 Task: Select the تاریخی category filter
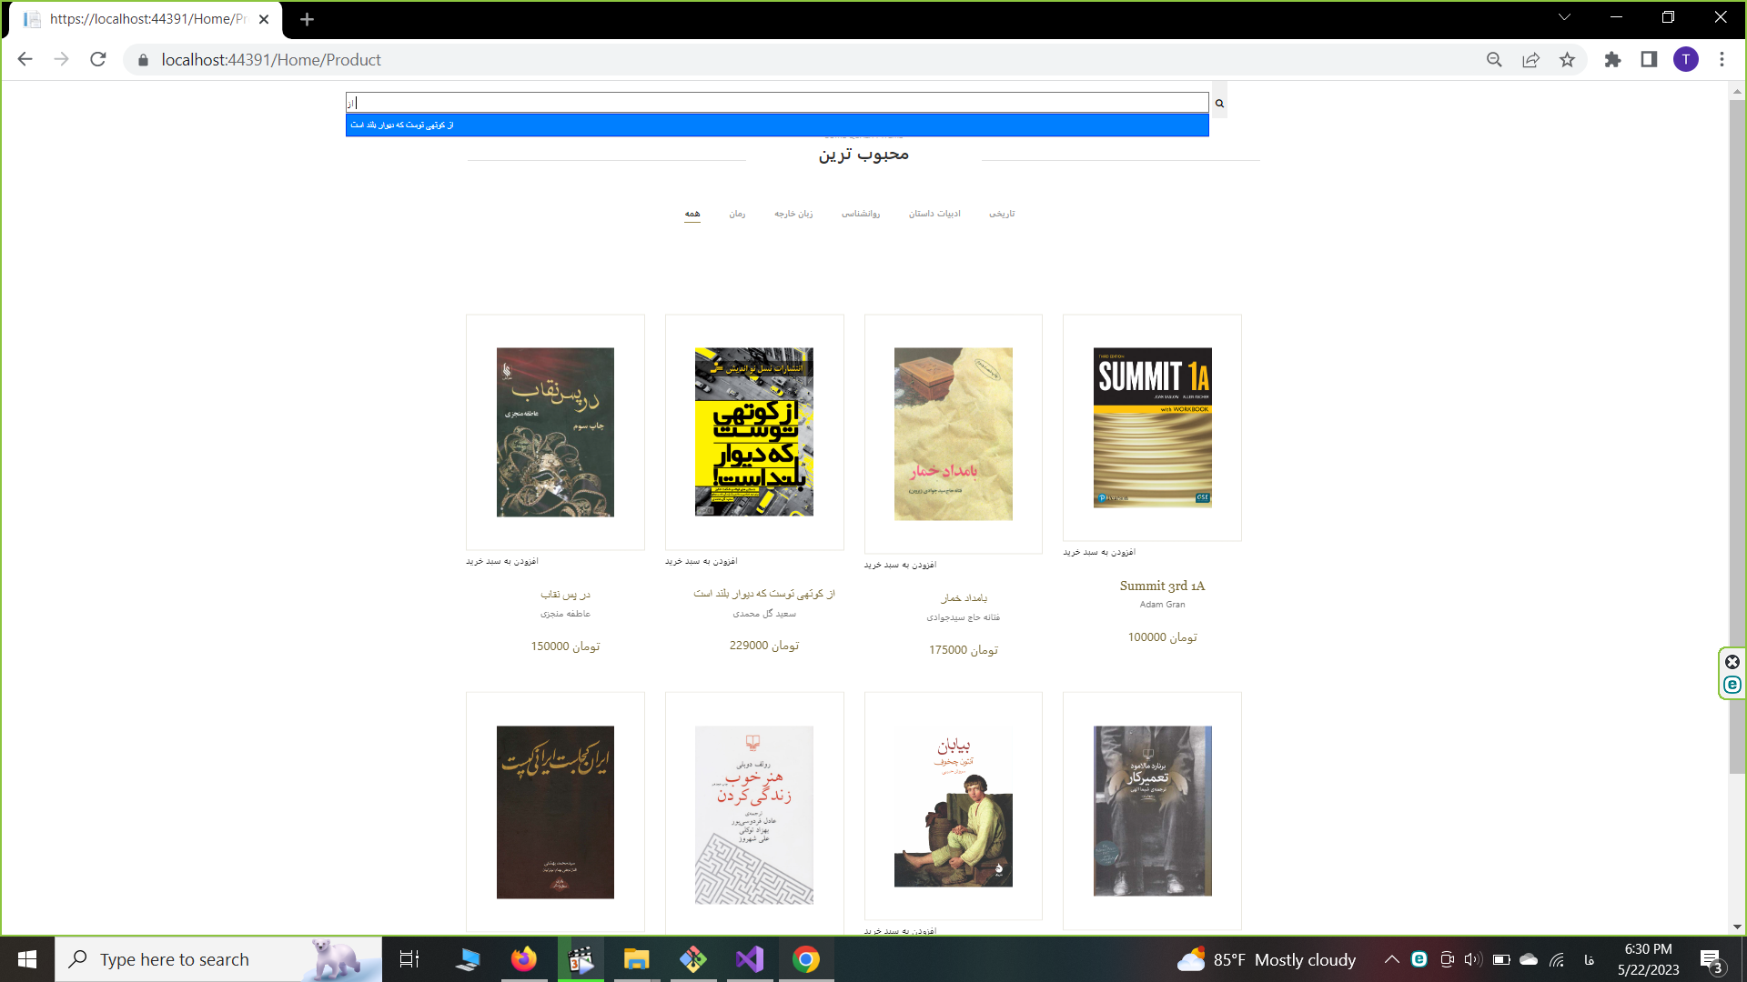pyautogui.click(x=1002, y=214)
